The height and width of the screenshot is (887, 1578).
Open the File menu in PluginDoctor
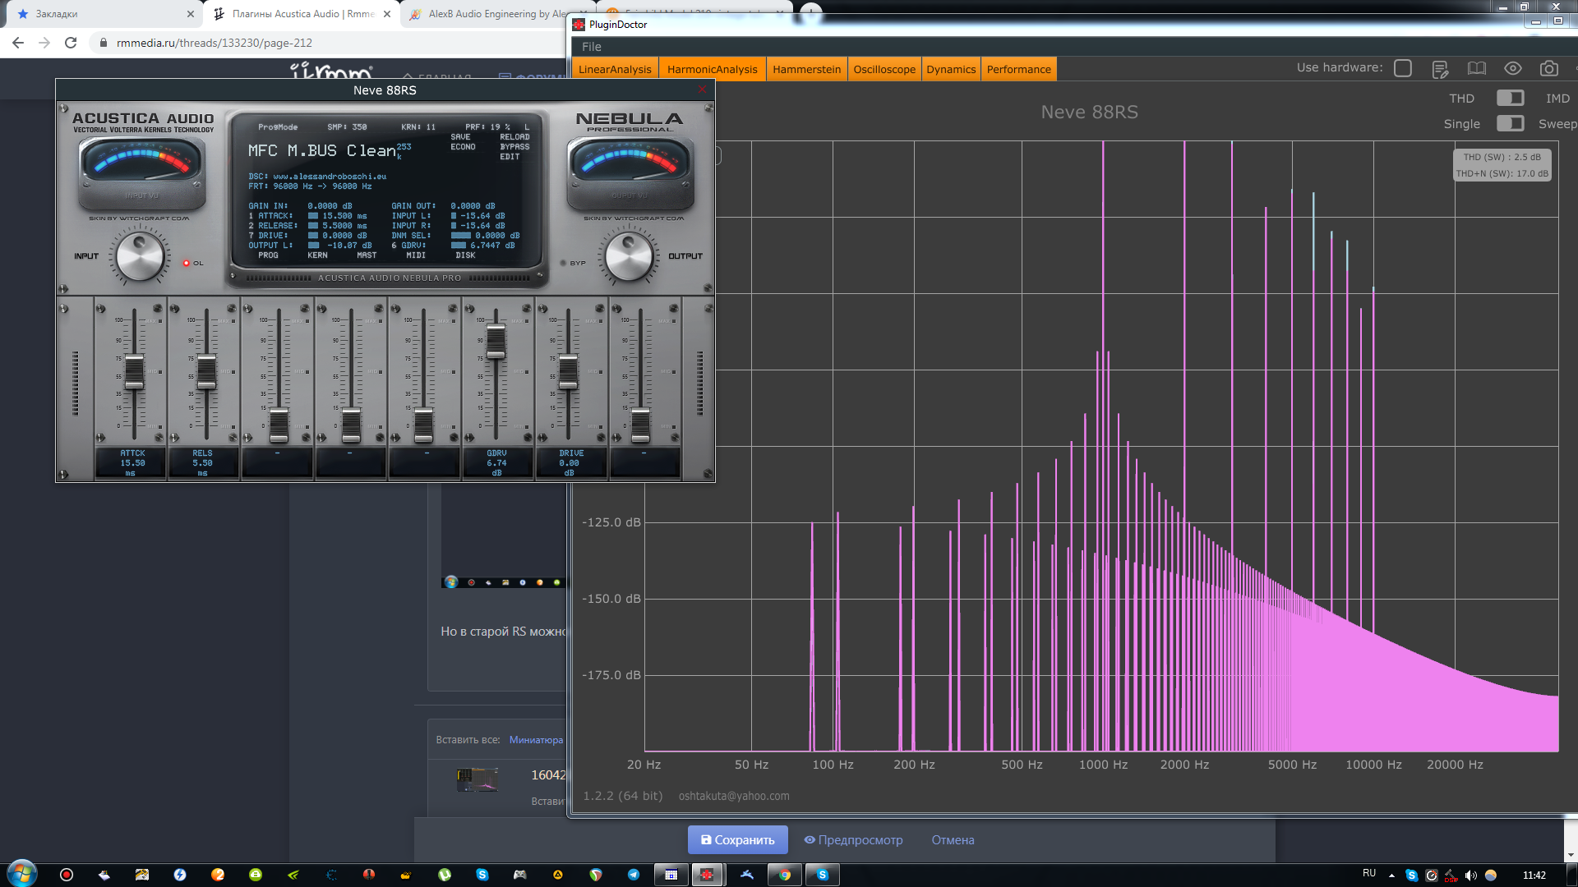click(x=591, y=47)
